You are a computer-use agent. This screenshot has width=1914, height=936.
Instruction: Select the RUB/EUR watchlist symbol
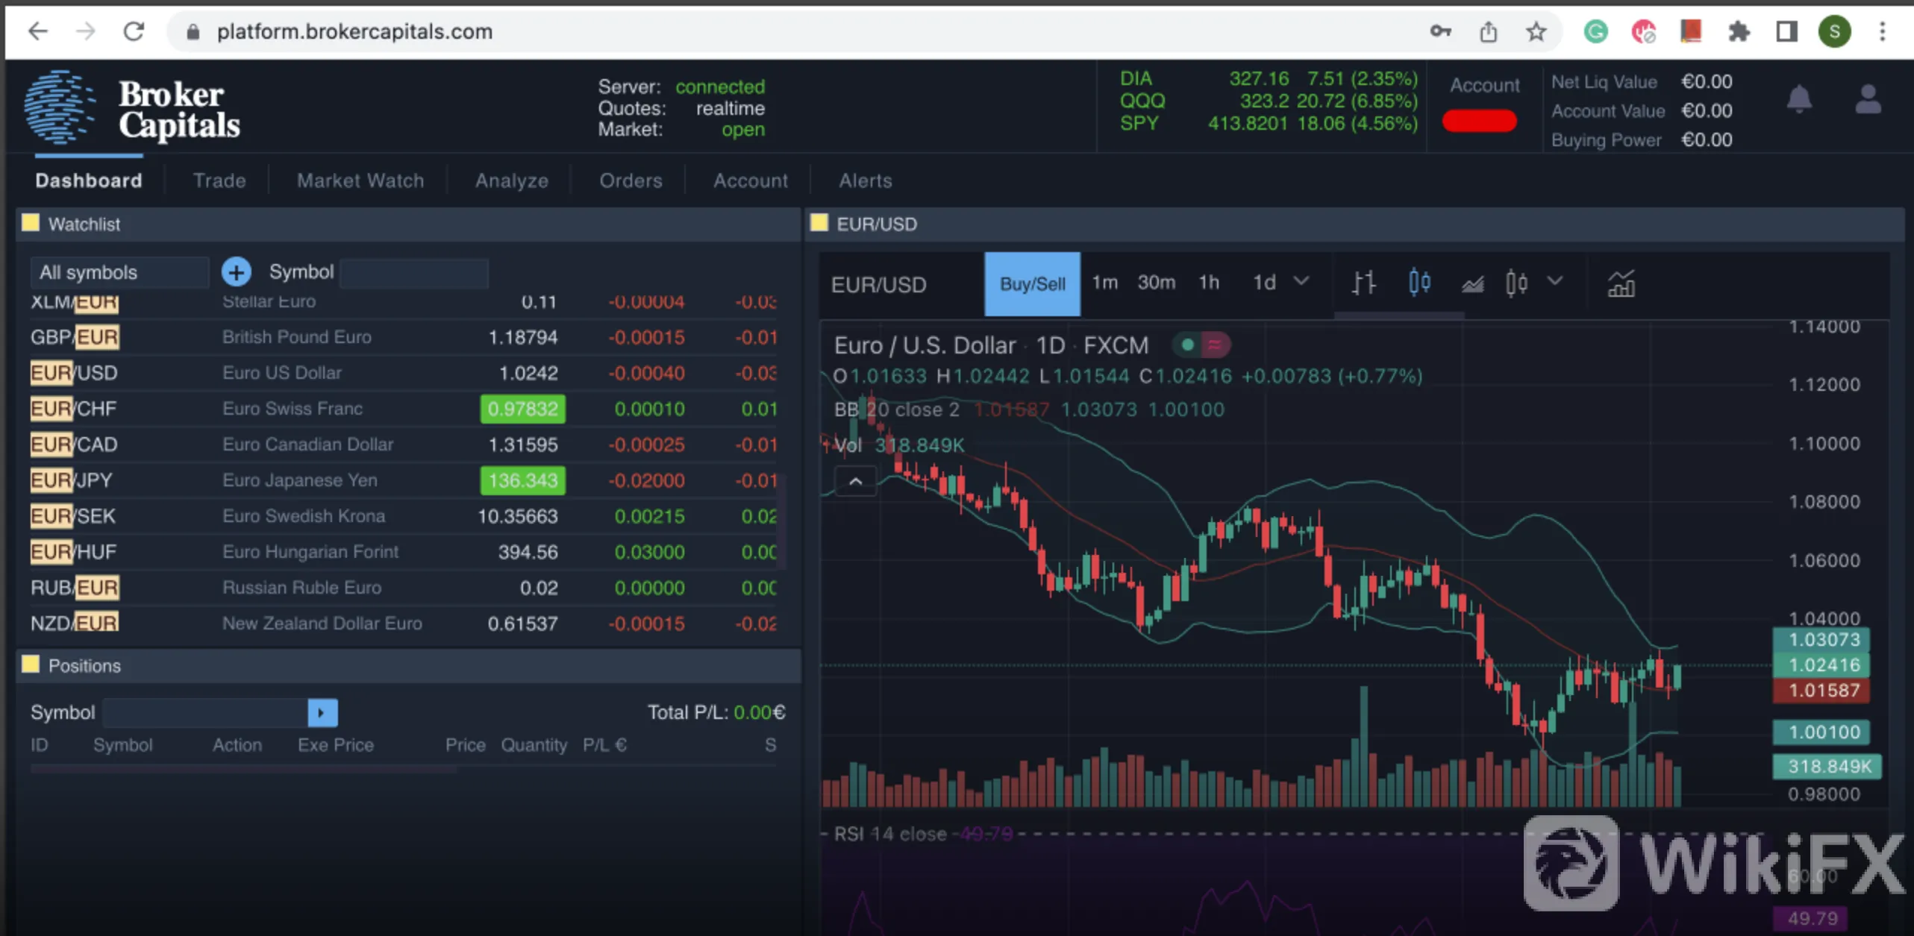click(74, 588)
